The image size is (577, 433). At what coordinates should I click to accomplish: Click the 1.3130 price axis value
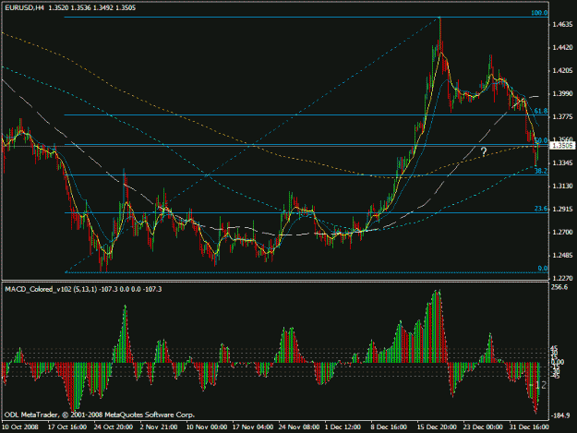coord(562,186)
